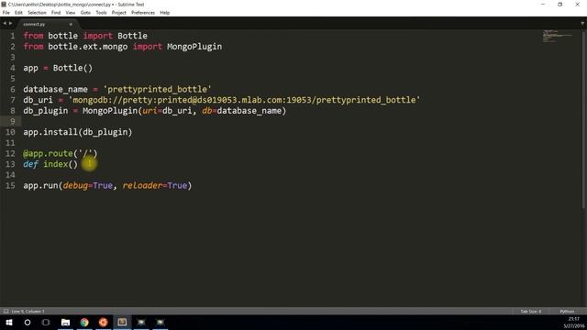Close the connect.py tab
587x330 pixels.
(71, 25)
